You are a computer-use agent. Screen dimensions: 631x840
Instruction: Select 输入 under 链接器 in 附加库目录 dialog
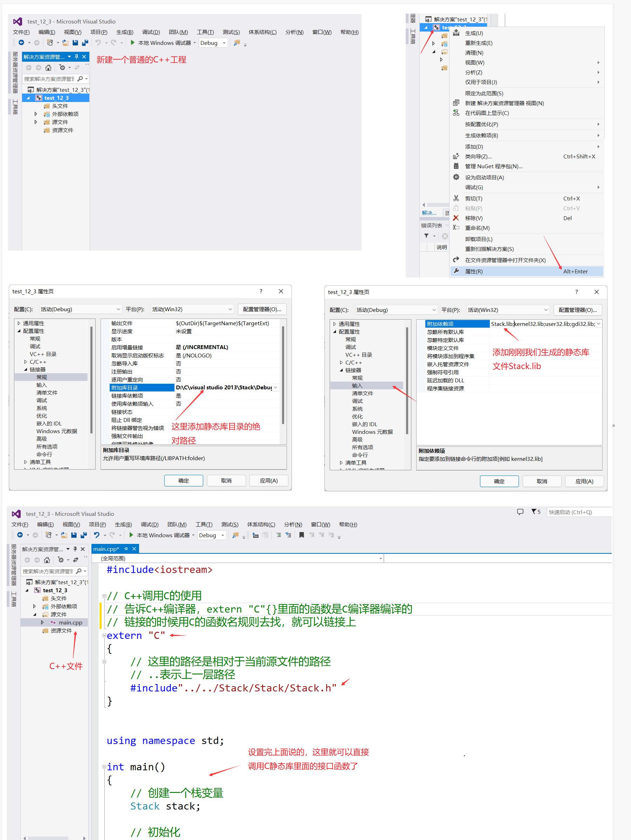point(41,385)
